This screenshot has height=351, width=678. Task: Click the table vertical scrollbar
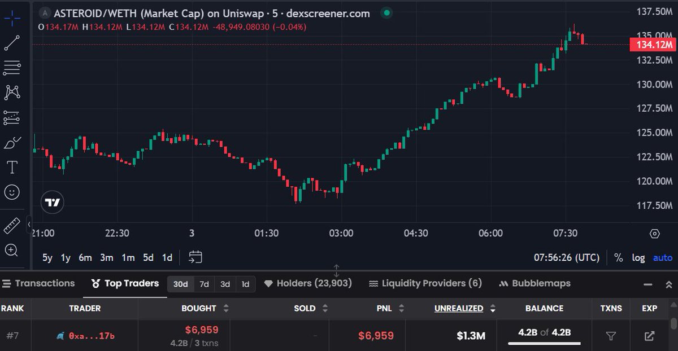tap(673, 324)
